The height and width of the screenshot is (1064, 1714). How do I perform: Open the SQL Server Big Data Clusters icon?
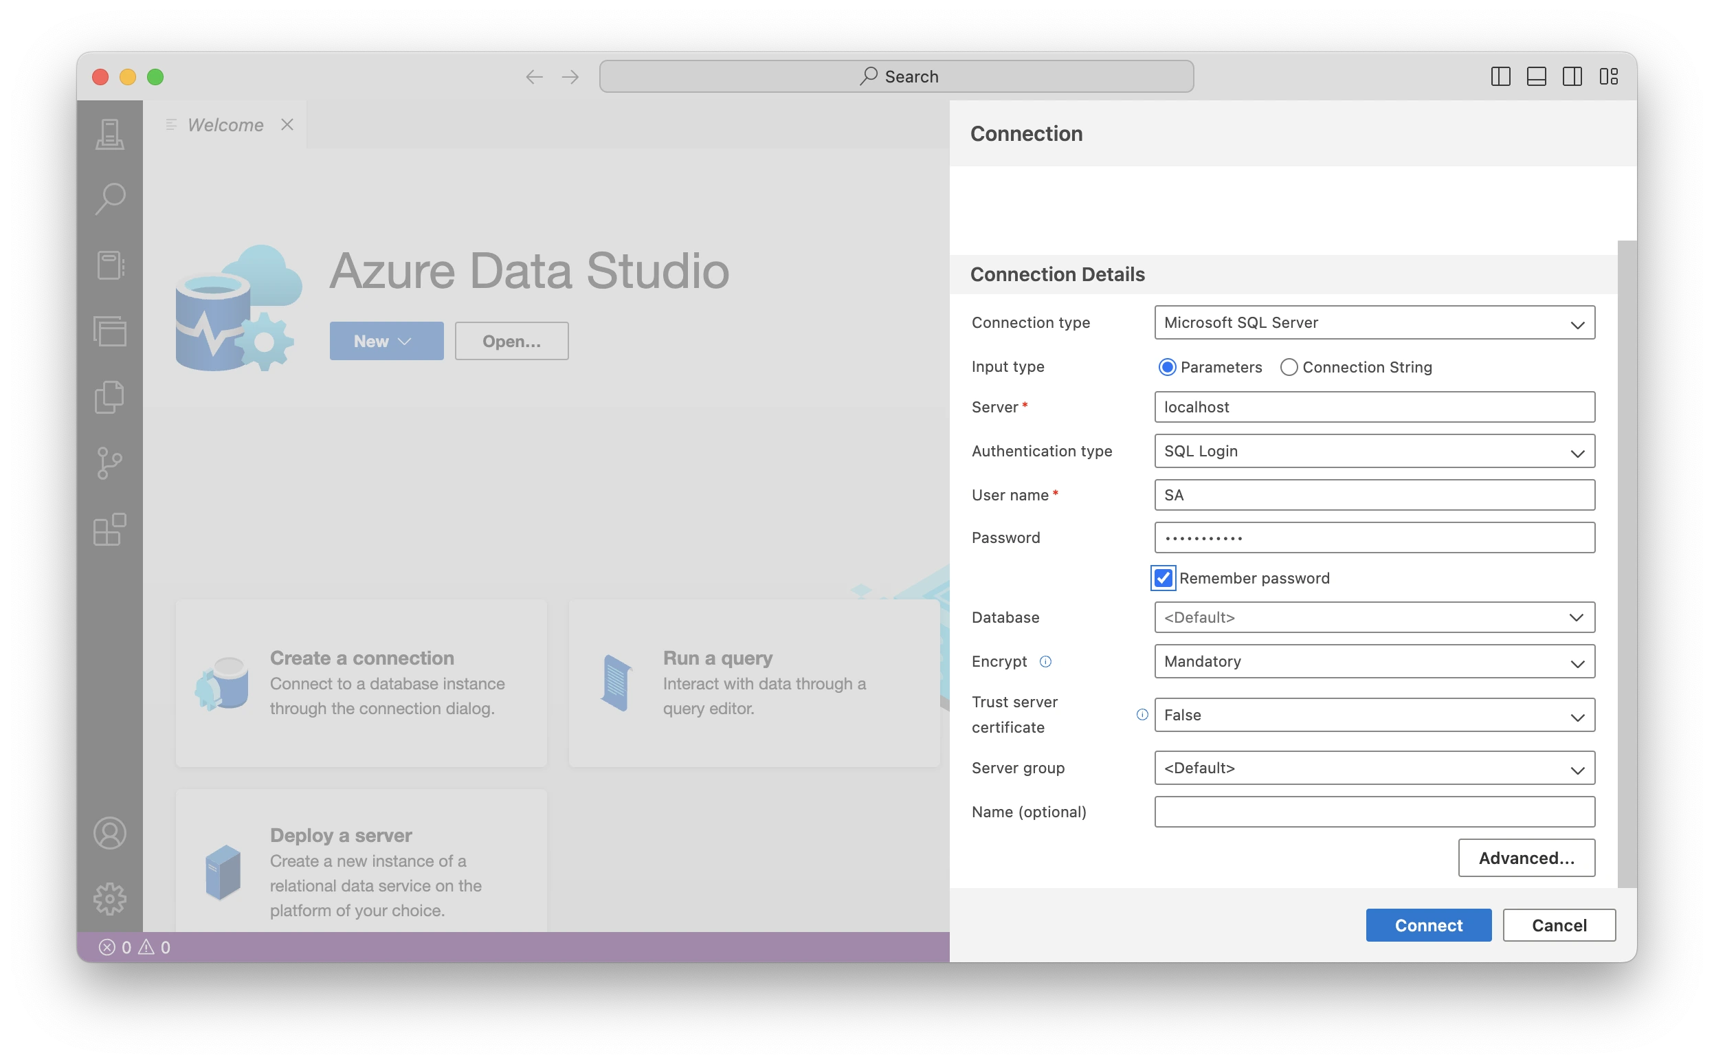110,331
